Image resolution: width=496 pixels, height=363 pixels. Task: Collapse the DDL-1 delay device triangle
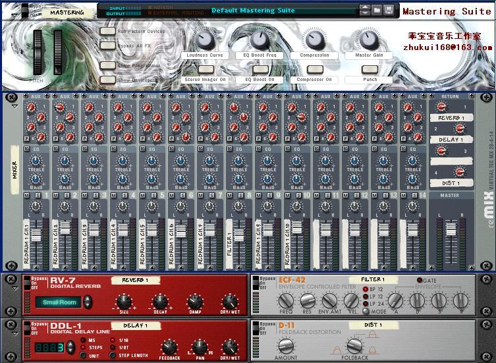pyautogui.click(x=14, y=334)
